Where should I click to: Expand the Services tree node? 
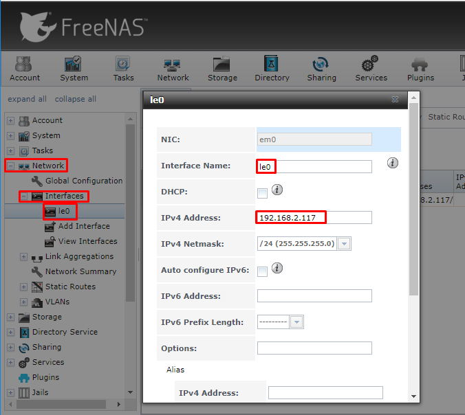point(11,362)
